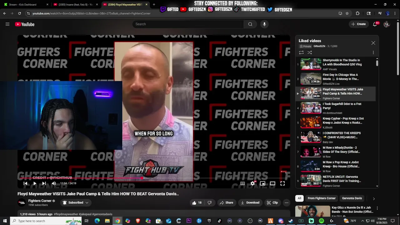Expand the Subscribed notification dropdown
The width and height of the screenshot is (400, 225).
click(x=75, y=202)
